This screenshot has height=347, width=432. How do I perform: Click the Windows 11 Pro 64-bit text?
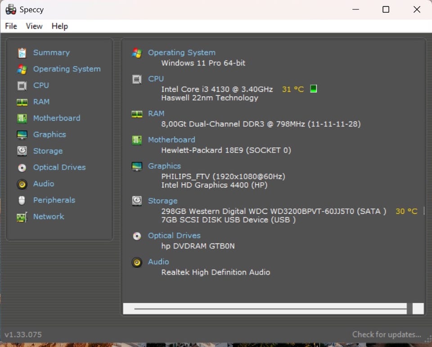tap(203, 63)
